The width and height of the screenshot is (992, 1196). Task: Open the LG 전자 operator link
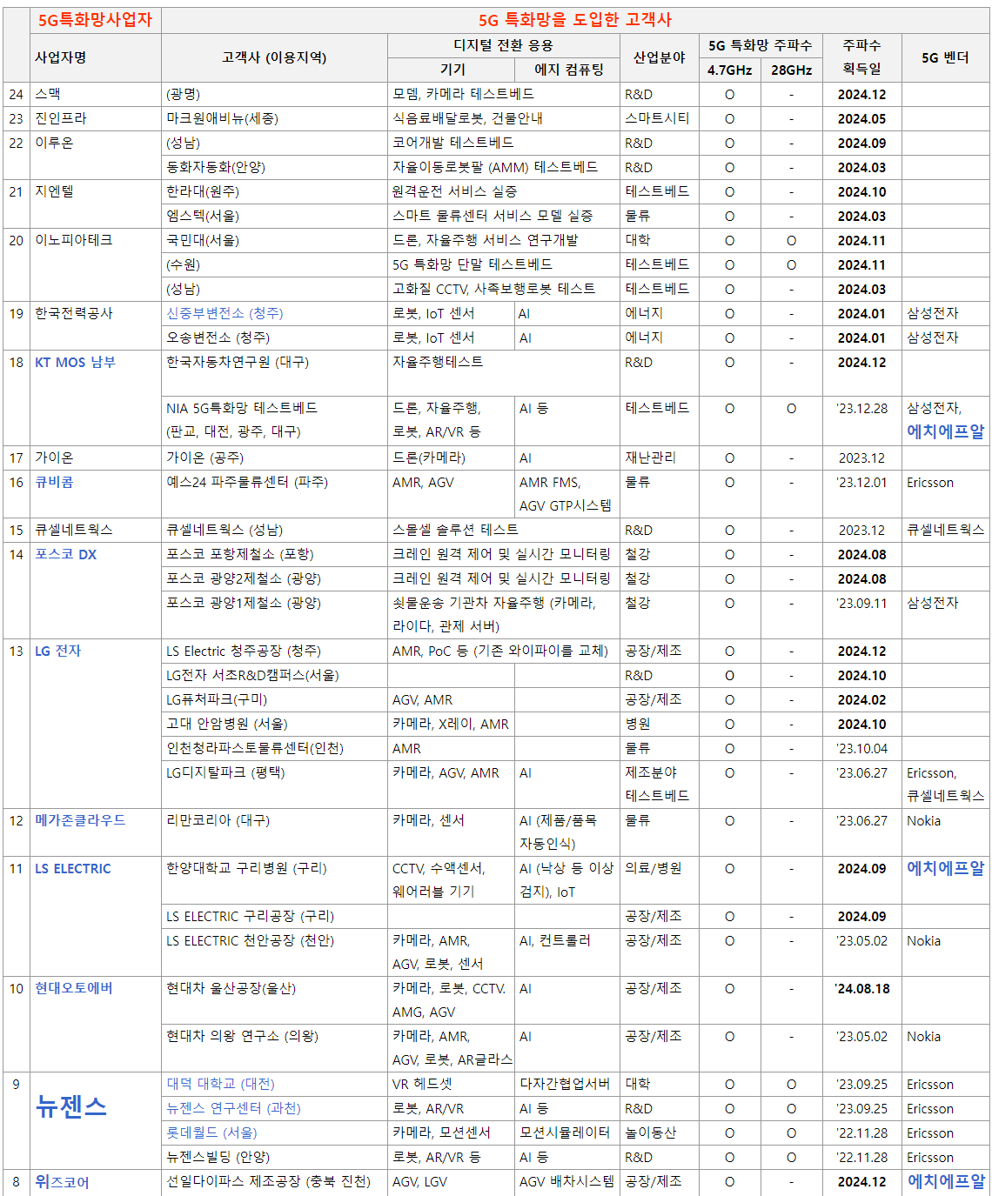coord(57,651)
